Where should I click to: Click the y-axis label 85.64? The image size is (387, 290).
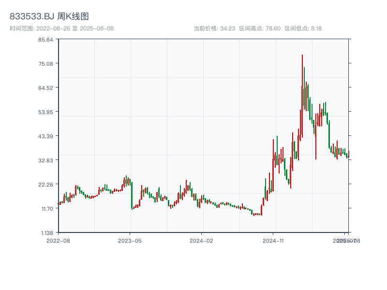tap(45, 40)
